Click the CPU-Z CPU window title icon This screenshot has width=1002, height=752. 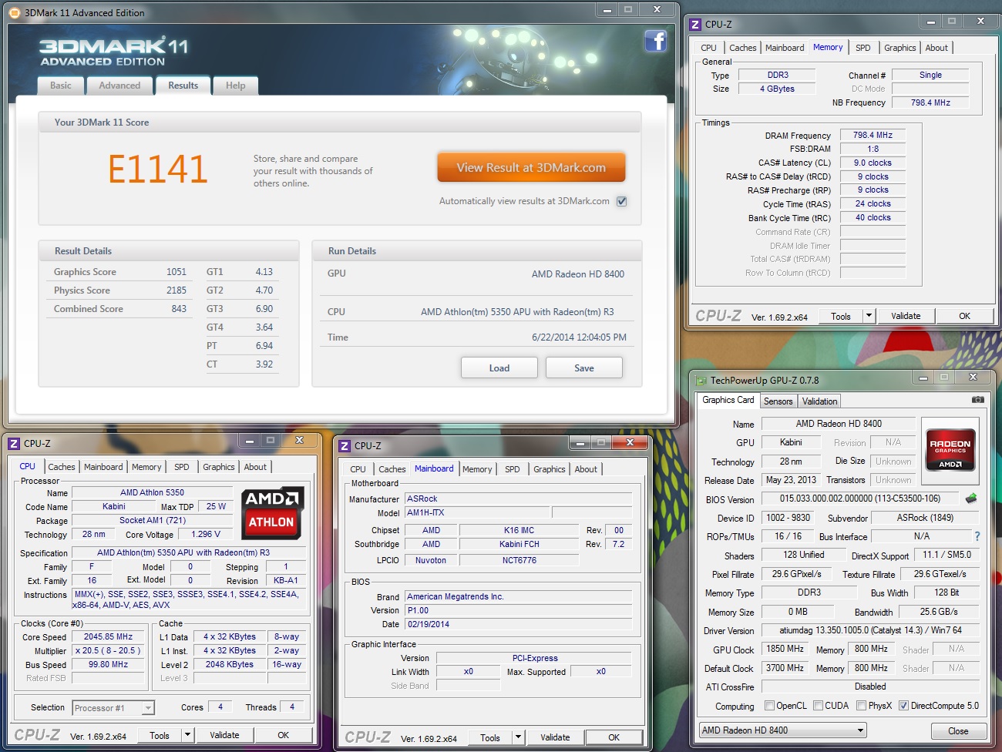tap(14, 443)
